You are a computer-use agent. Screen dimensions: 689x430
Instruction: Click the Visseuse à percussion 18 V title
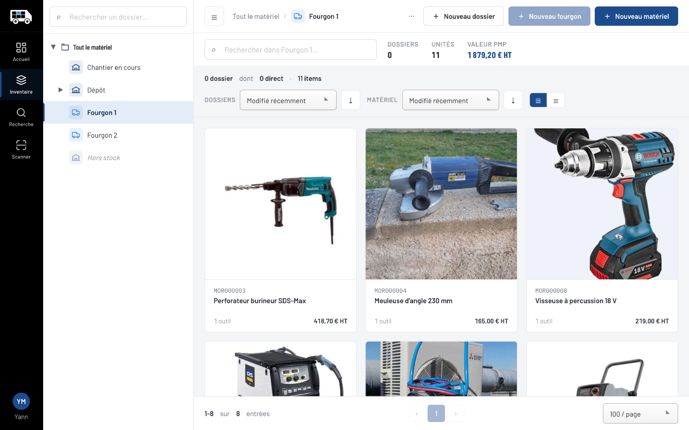pos(576,301)
